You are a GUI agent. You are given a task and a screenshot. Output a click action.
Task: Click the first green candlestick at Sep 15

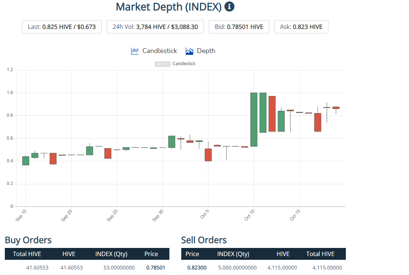point(26,161)
